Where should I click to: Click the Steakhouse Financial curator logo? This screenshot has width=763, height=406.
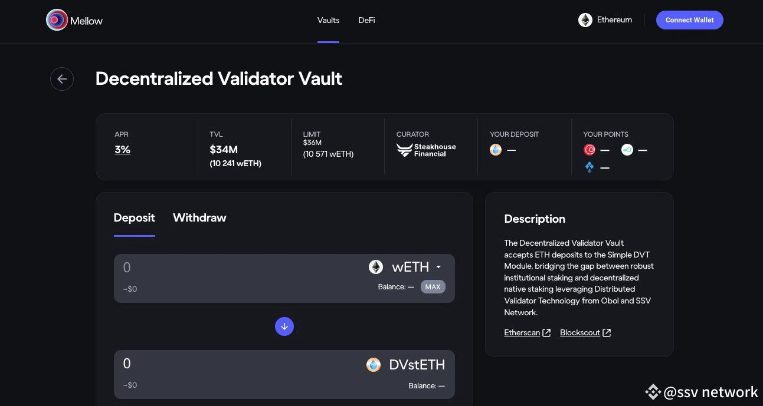405,150
